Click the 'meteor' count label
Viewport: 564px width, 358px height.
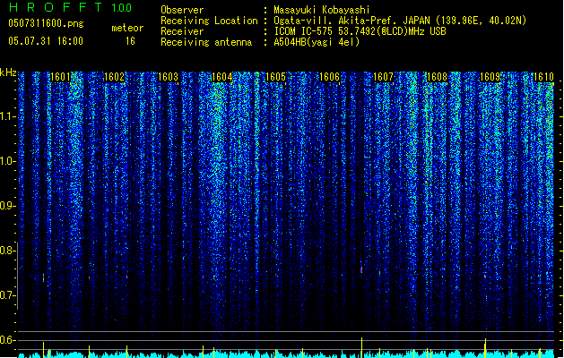(x=127, y=28)
